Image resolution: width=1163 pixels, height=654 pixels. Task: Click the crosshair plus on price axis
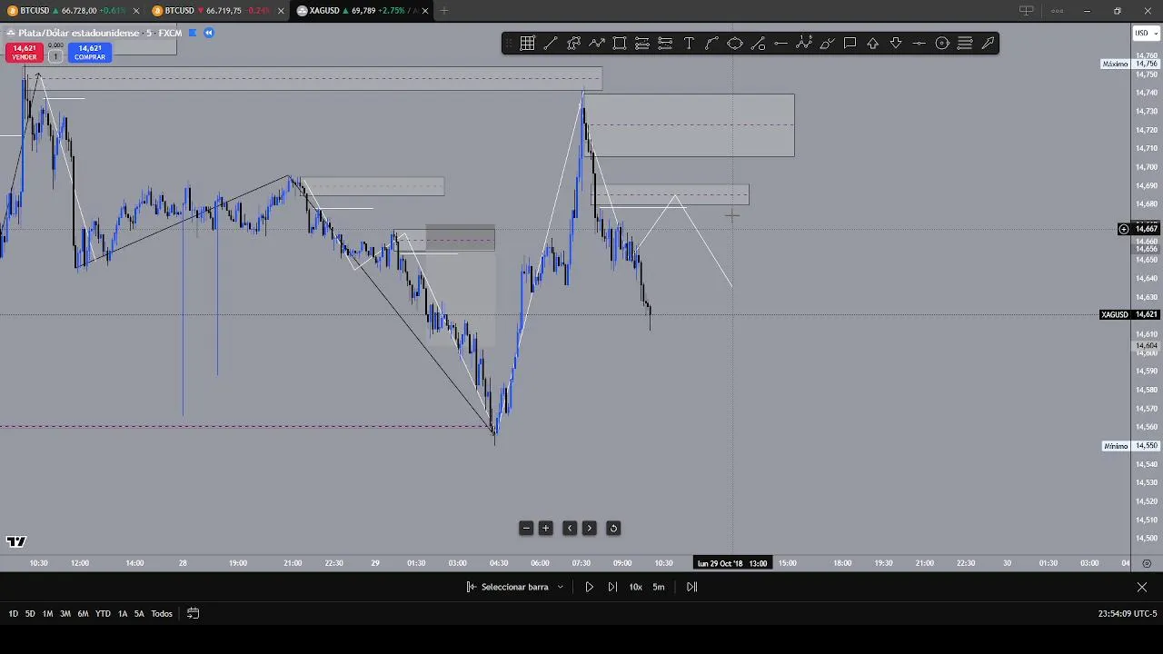pyautogui.click(x=1124, y=229)
